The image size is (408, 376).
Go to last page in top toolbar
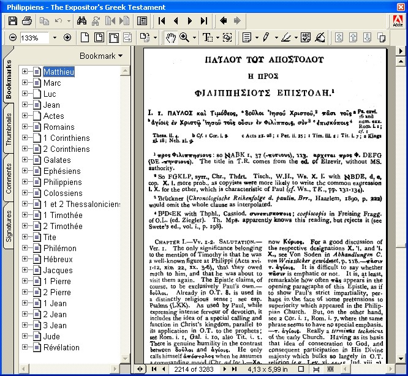point(204,21)
